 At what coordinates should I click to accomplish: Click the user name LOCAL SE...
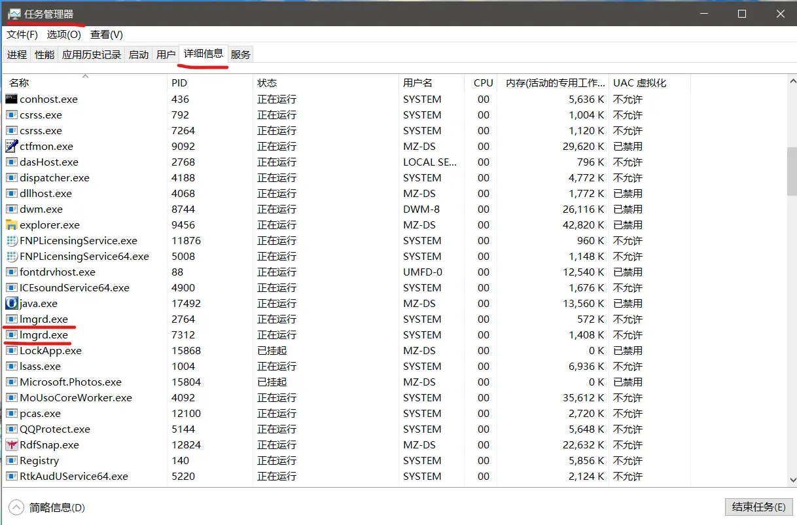pos(430,162)
